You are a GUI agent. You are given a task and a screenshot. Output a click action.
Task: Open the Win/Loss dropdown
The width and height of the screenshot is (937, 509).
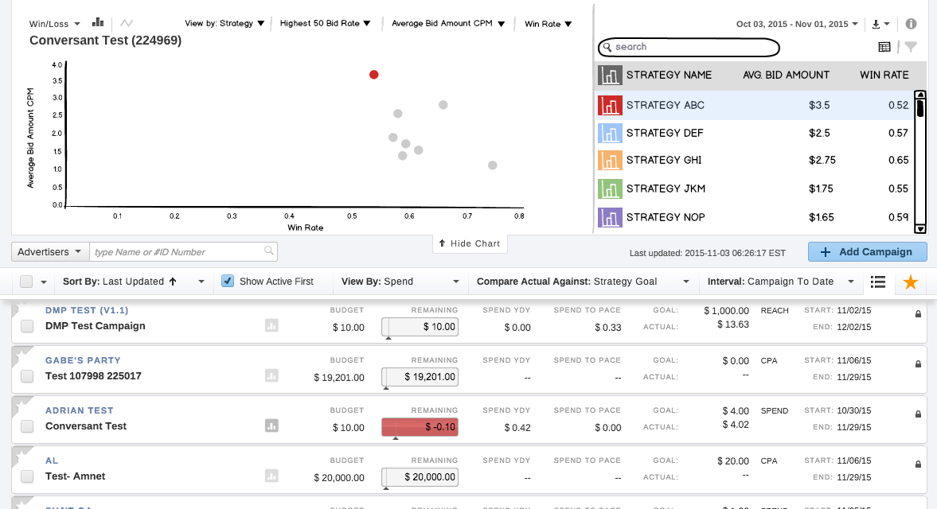pyautogui.click(x=54, y=24)
